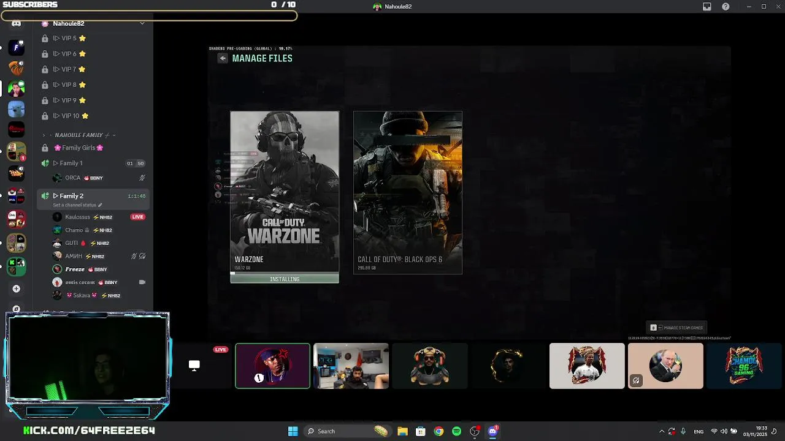
Task: Click the screen share monitor tile
Action: click(194, 366)
